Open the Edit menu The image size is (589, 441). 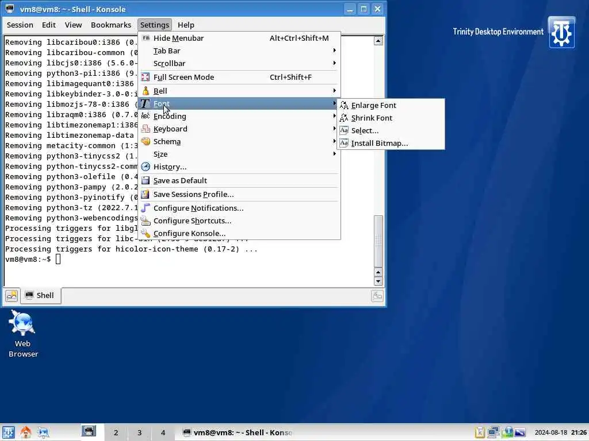coord(49,25)
